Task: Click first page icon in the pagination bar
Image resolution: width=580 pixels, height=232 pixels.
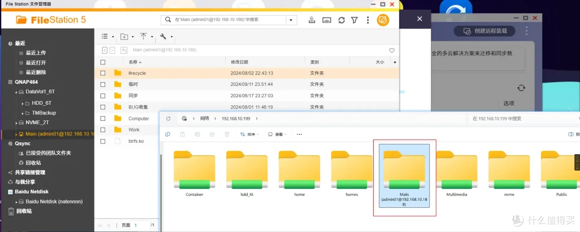Action: (x=99, y=225)
